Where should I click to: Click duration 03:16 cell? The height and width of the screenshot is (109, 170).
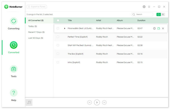[x=140, y=54]
